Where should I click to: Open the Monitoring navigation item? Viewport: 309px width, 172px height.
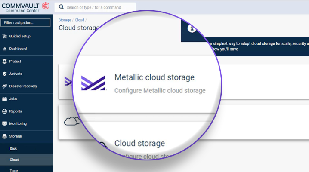point(18,123)
